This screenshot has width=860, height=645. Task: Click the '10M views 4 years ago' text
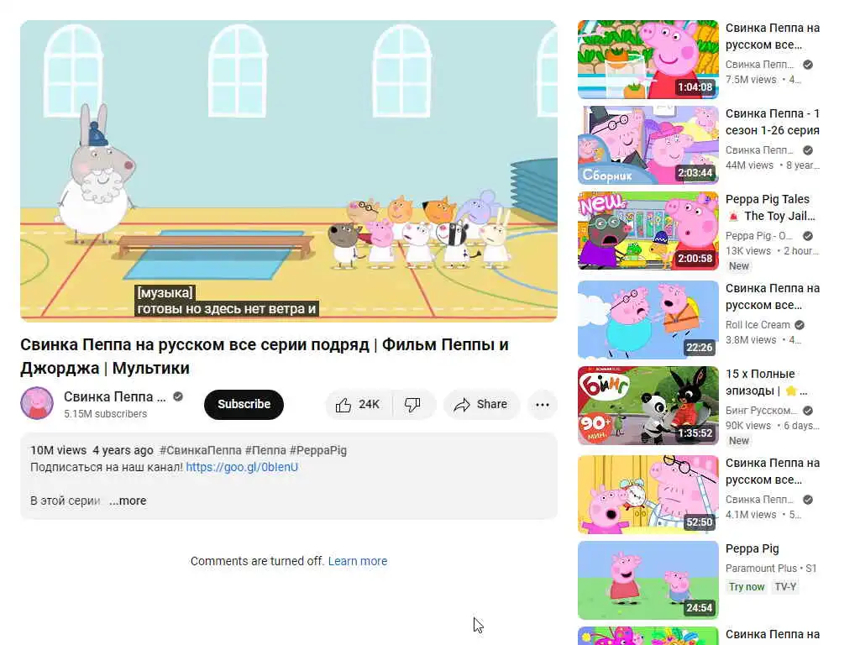pyautogui.click(x=92, y=450)
